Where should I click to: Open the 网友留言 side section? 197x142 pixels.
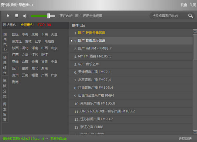(x=5, y=112)
